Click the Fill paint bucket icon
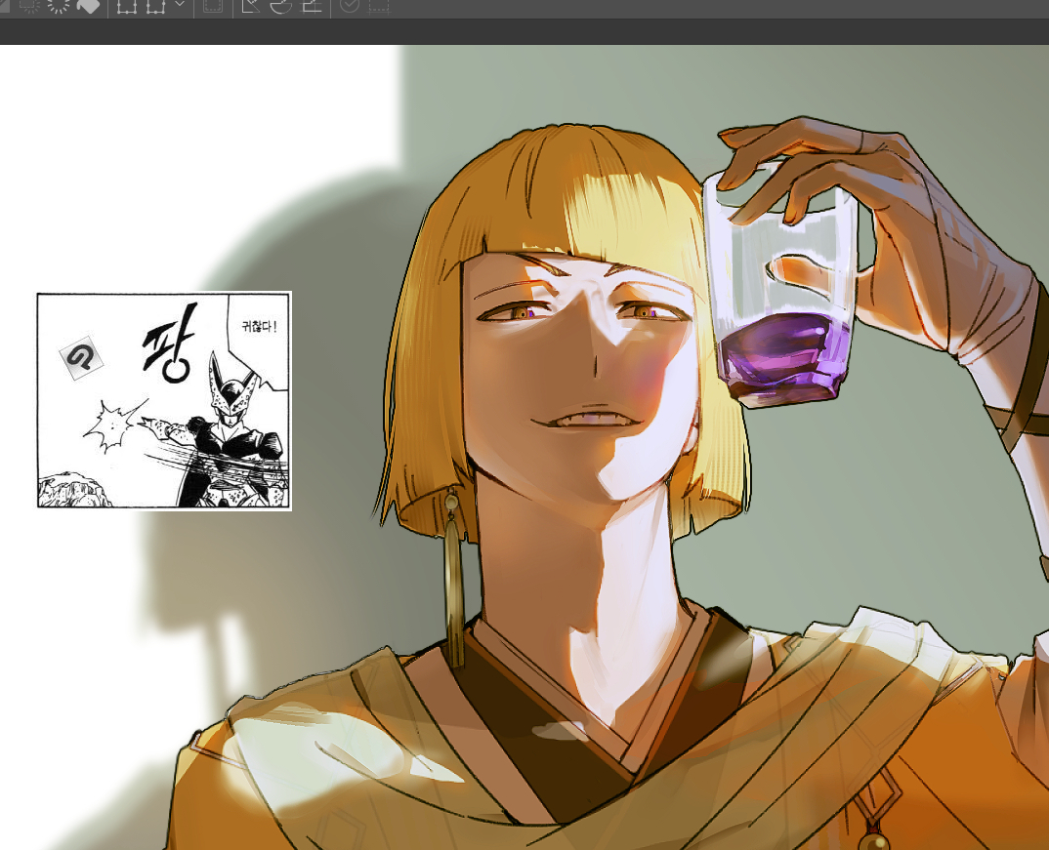The width and height of the screenshot is (1049, 850). (88, 6)
